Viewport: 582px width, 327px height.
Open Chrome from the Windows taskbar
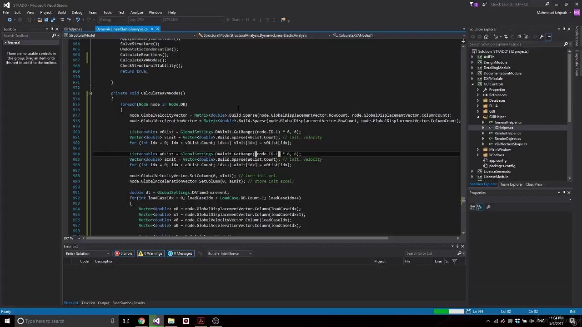pos(141,321)
